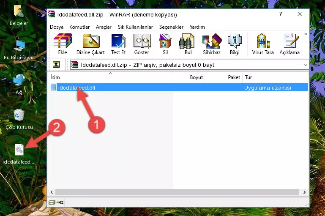325x216 pixels.
Task: Select the Çöp Kutusu recycle bin
Action: point(19,119)
